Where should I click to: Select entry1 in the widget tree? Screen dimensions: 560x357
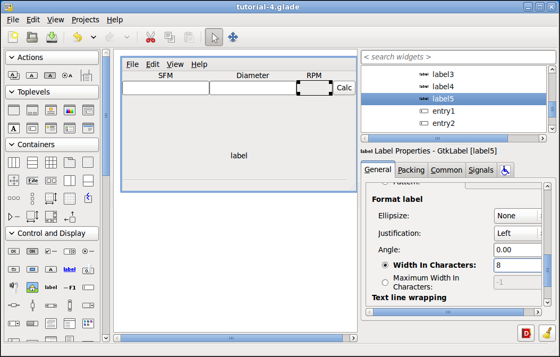[443, 111]
